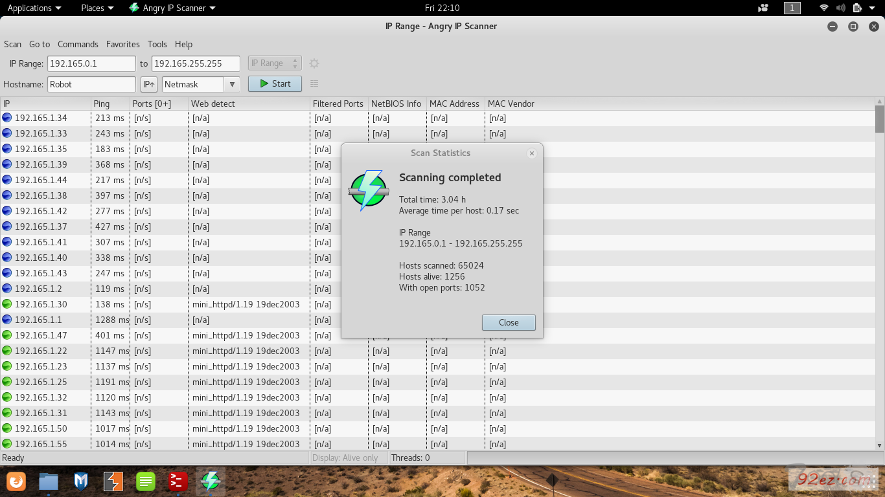Screen dimensions: 885x497
Task: Open the Help menu
Action: click(183, 44)
